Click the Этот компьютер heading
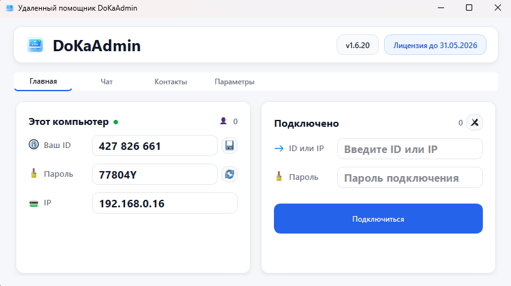Viewport: 511px width, 286px height. click(68, 122)
